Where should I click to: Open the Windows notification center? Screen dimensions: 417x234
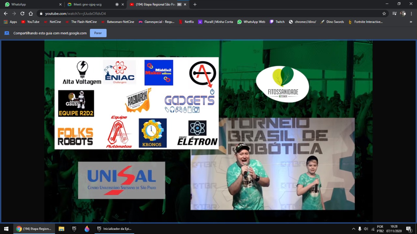click(x=409, y=229)
